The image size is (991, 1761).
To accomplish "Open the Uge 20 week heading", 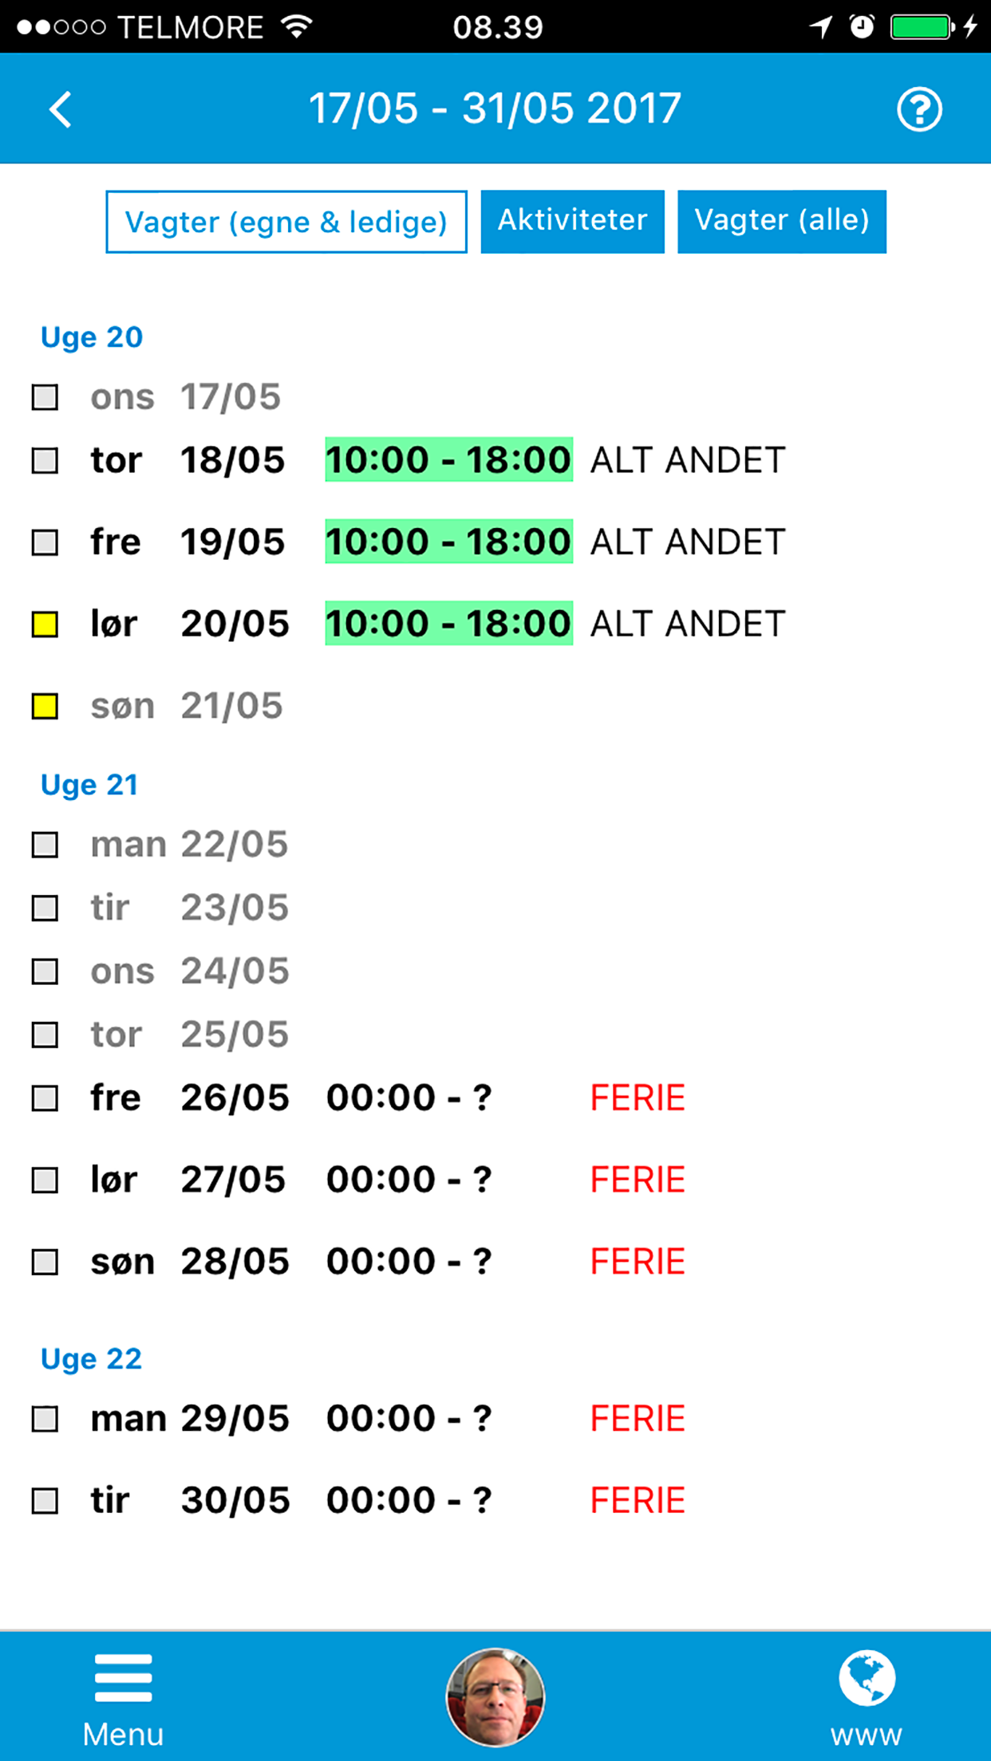I will click(92, 337).
